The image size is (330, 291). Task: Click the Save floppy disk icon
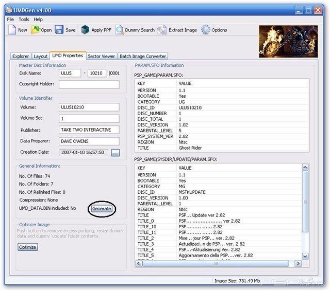[59, 30]
